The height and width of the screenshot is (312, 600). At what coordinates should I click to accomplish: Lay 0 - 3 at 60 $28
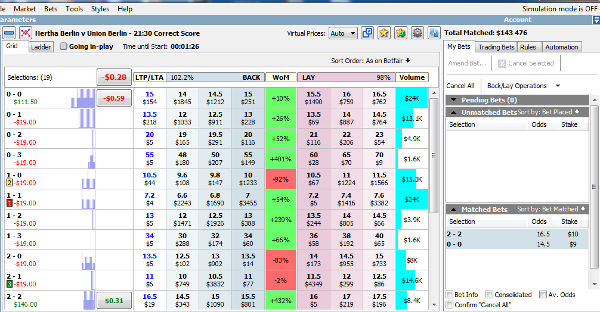pos(313,159)
